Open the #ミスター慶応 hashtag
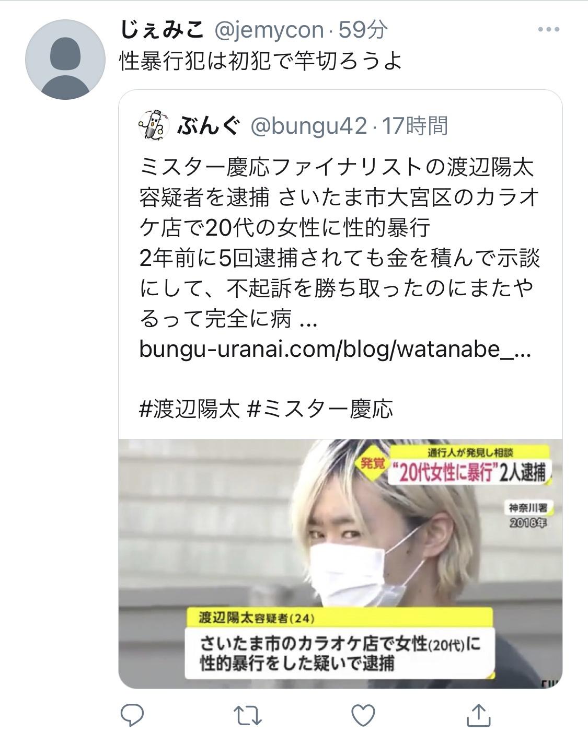Screen dimensions: 588x732 pos(319,409)
